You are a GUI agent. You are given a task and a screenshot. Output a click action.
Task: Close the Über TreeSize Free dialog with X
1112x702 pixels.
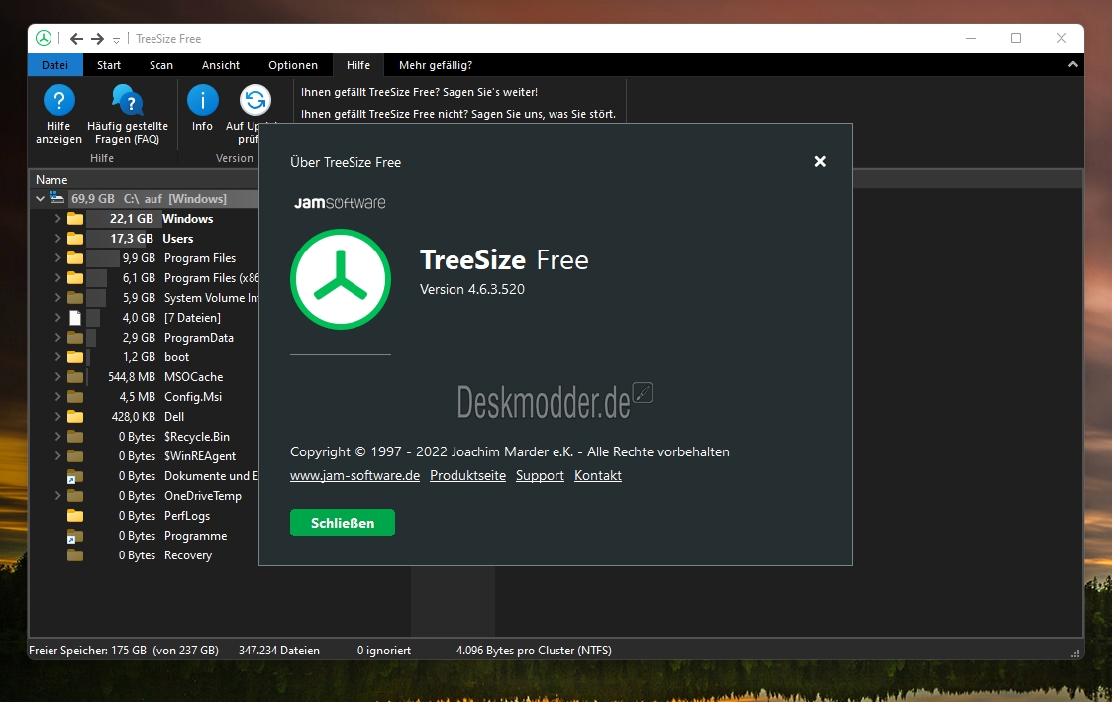820,161
